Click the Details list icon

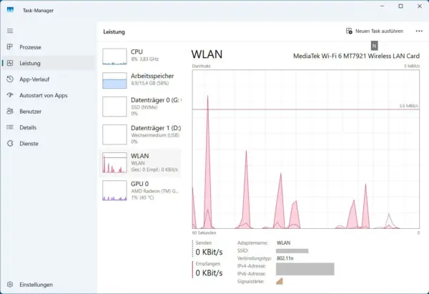(x=10, y=127)
